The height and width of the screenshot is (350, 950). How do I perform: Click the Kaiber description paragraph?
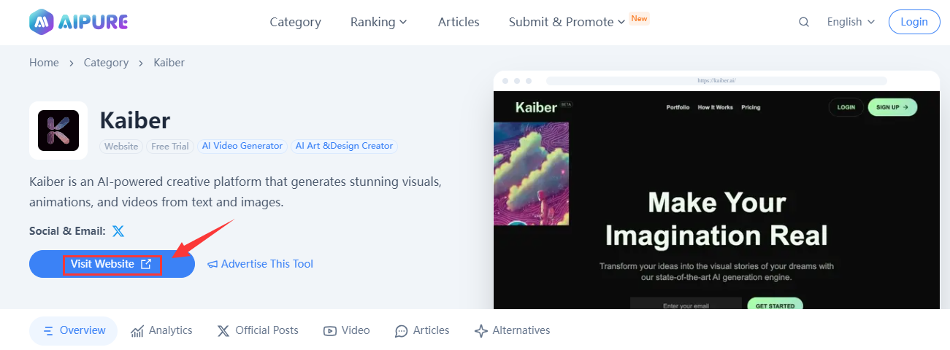coord(235,191)
